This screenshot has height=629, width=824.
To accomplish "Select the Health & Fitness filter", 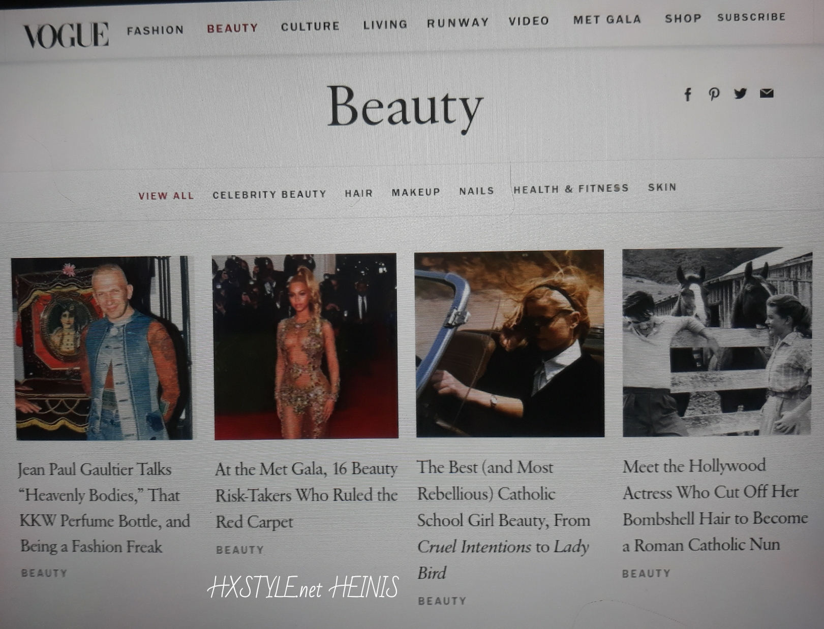I will 571,189.
